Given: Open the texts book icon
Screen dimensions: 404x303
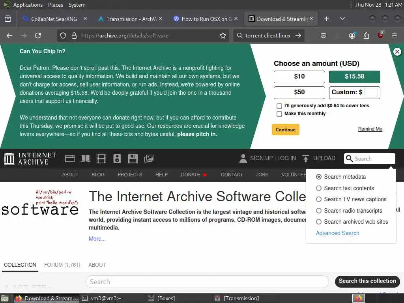Looking at the screenshot, I should 86,159.
